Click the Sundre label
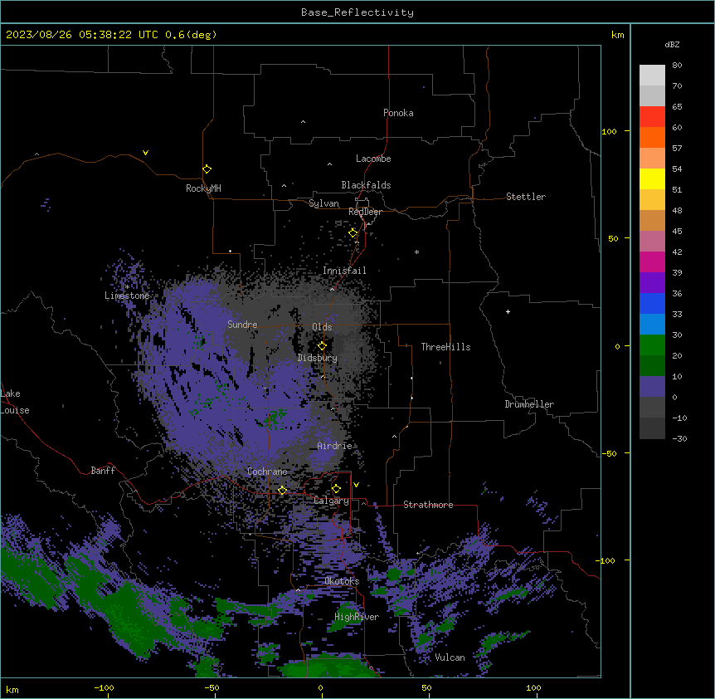 point(242,325)
